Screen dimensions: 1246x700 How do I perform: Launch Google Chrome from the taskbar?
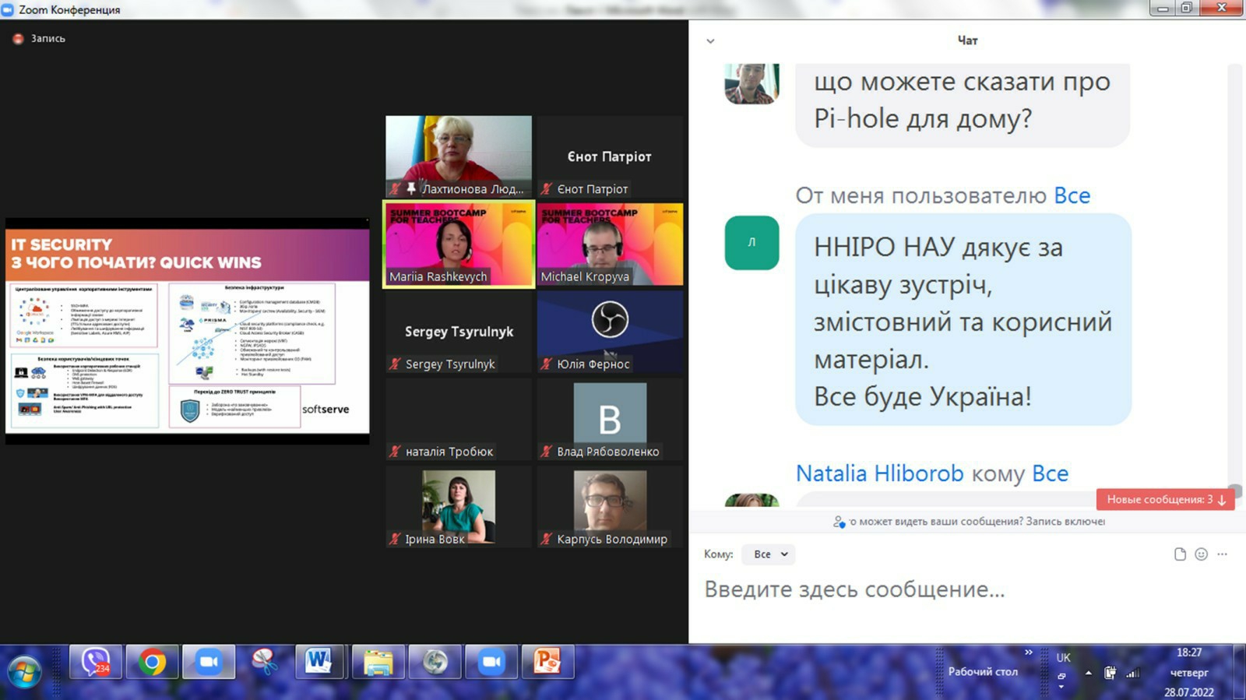tap(152, 663)
